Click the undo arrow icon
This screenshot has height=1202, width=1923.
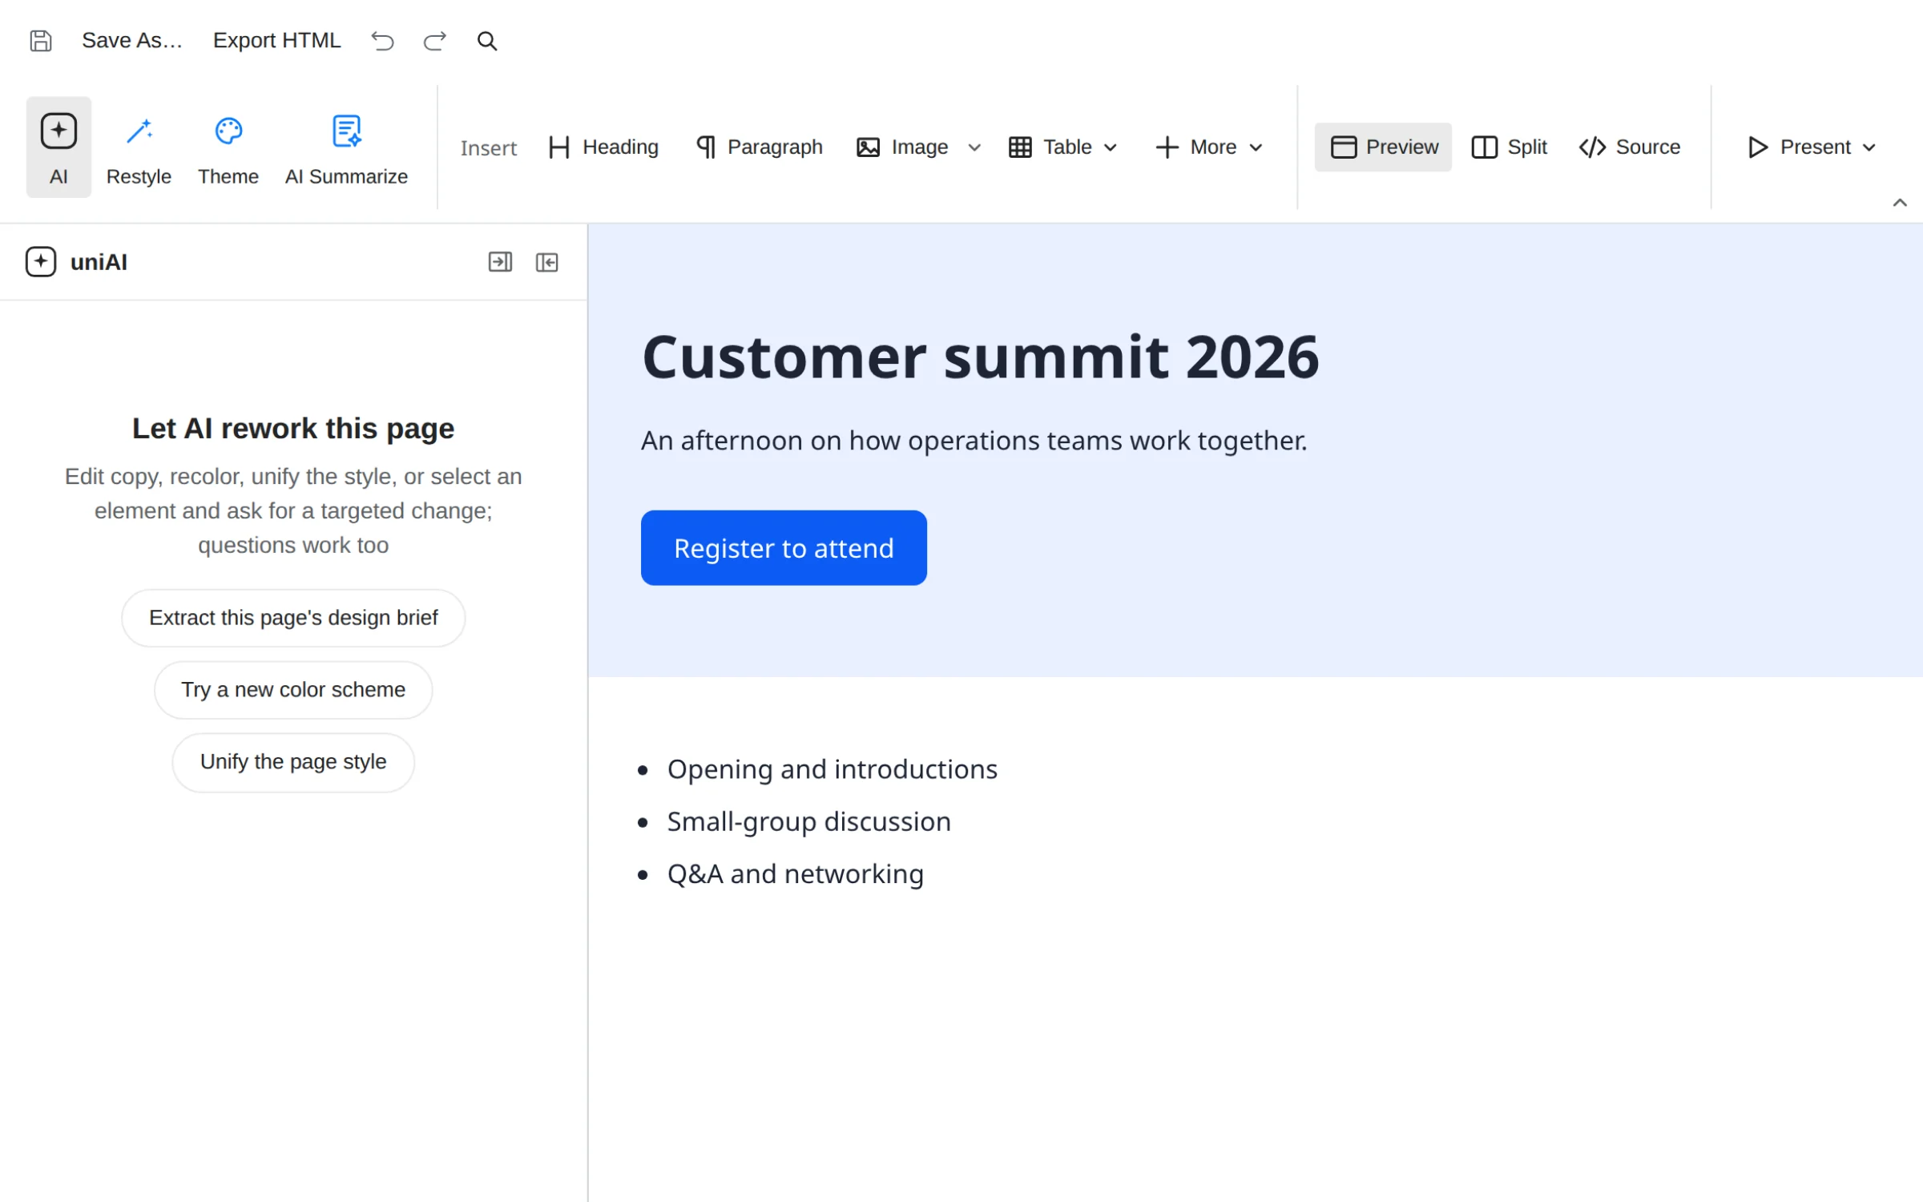(383, 40)
